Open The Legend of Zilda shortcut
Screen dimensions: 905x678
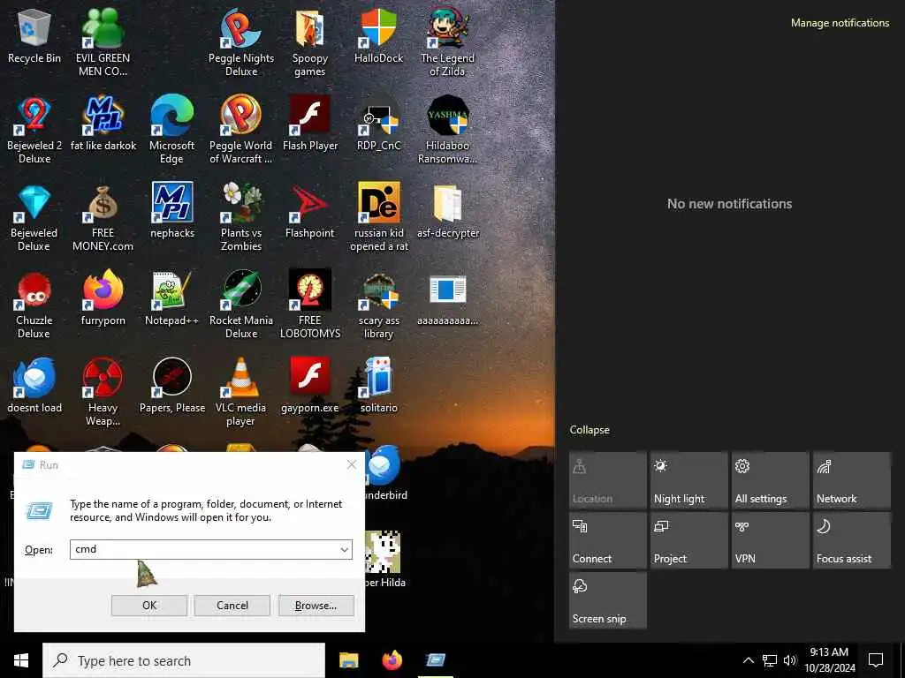point(447,41)
